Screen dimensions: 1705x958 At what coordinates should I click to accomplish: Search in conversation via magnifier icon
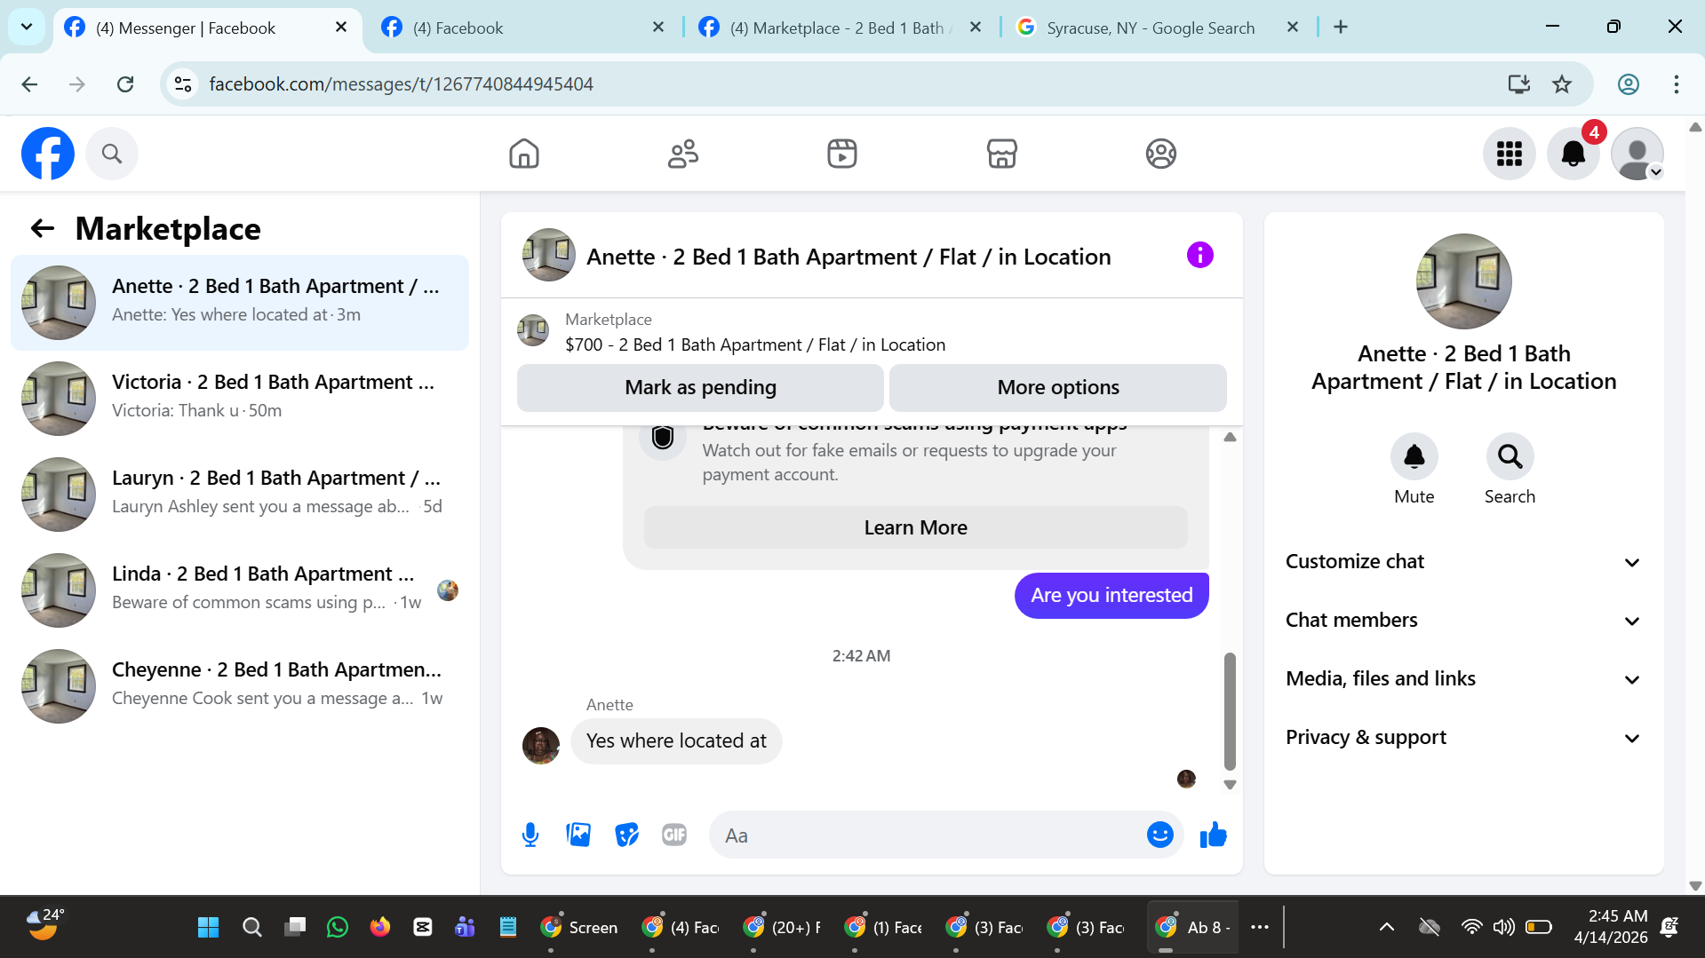click(1510, 456)
